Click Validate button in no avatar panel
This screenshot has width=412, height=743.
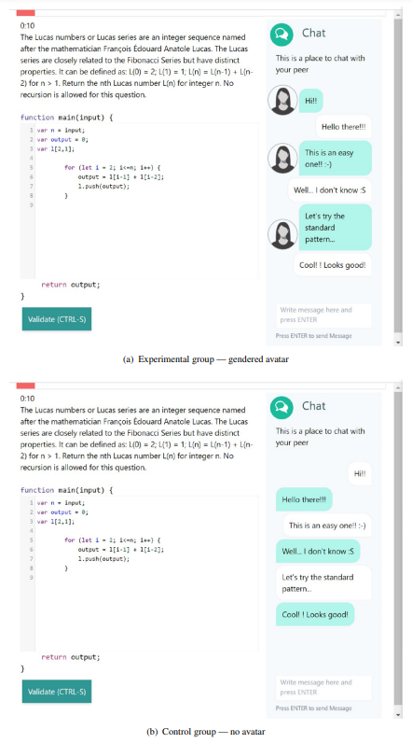click(x=57, y=692)
